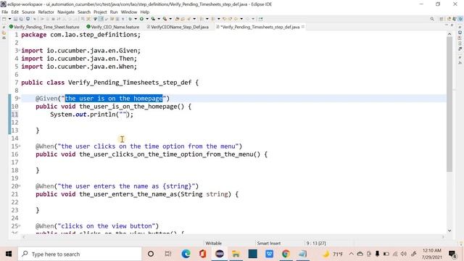Open File Explorer from taskbar

tap(236, 254)
